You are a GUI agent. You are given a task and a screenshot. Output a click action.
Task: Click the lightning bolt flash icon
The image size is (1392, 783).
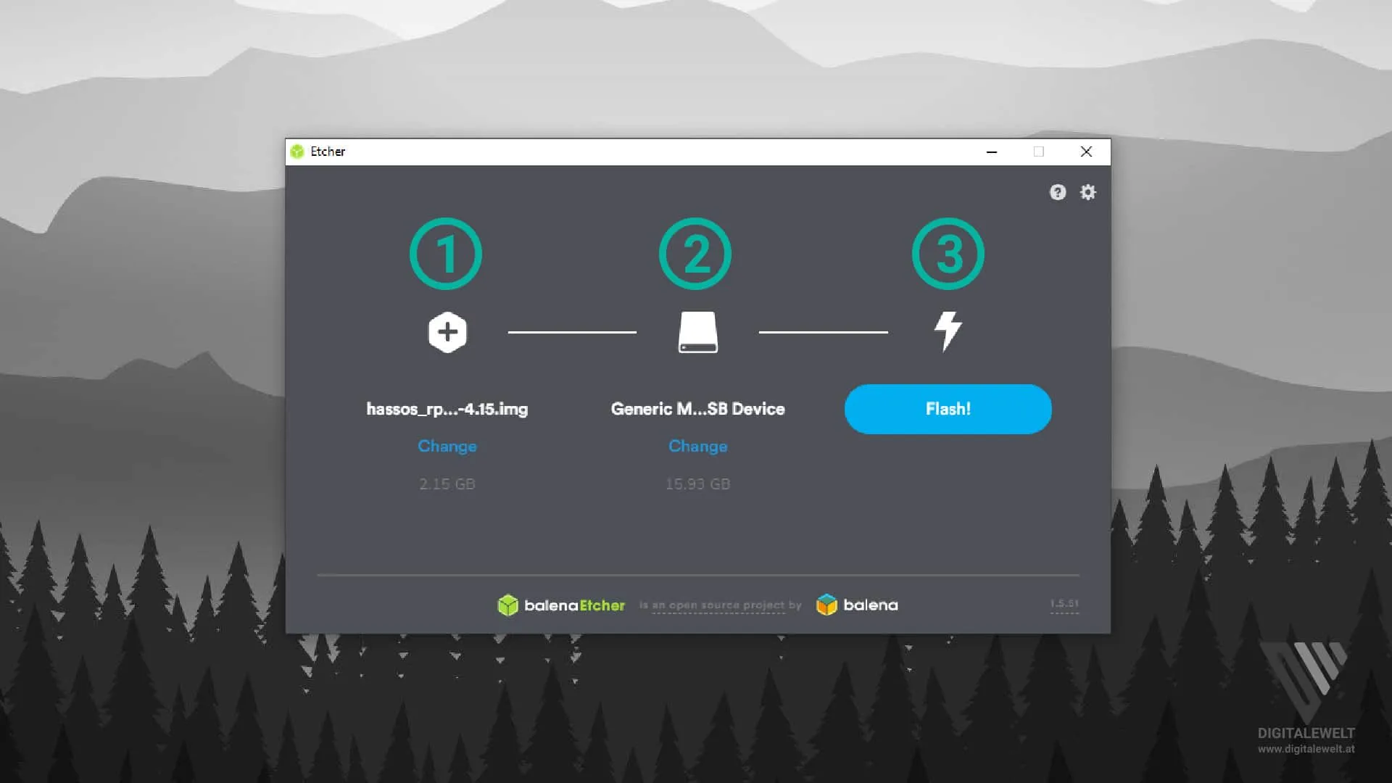948,331
